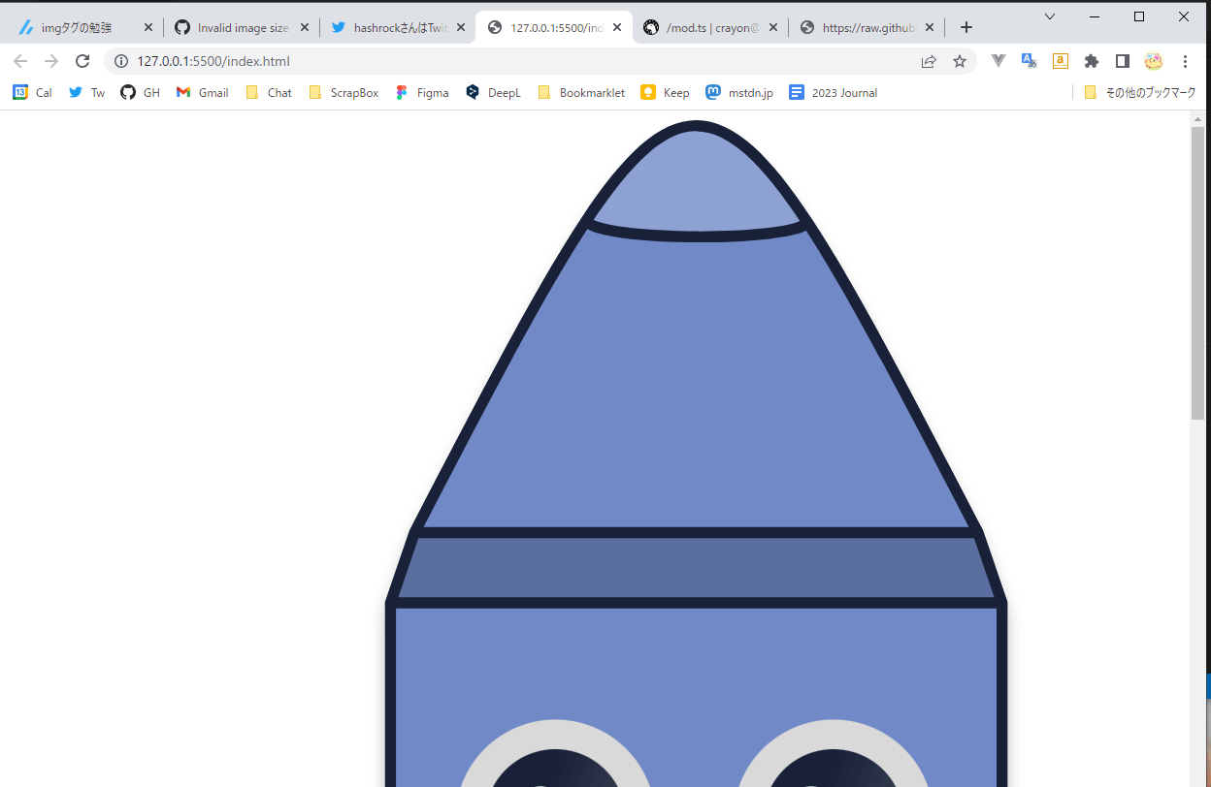Screen dimensions: 1211x787
Task: Share this page icon in address bar
Action: point(929,61)
